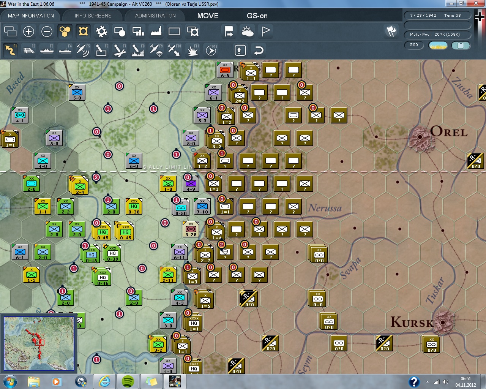The width and height of the screenshot is (486, 389).
Task: Click the empty rectangle toolbar icon
Action: tap(174, 31)
